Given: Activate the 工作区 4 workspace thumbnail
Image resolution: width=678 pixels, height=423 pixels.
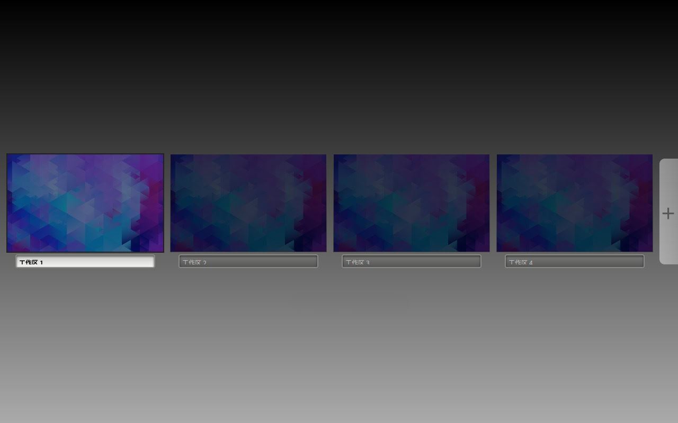Looking at the screenshot, I should pyautogui.click(x=575, y=203).
